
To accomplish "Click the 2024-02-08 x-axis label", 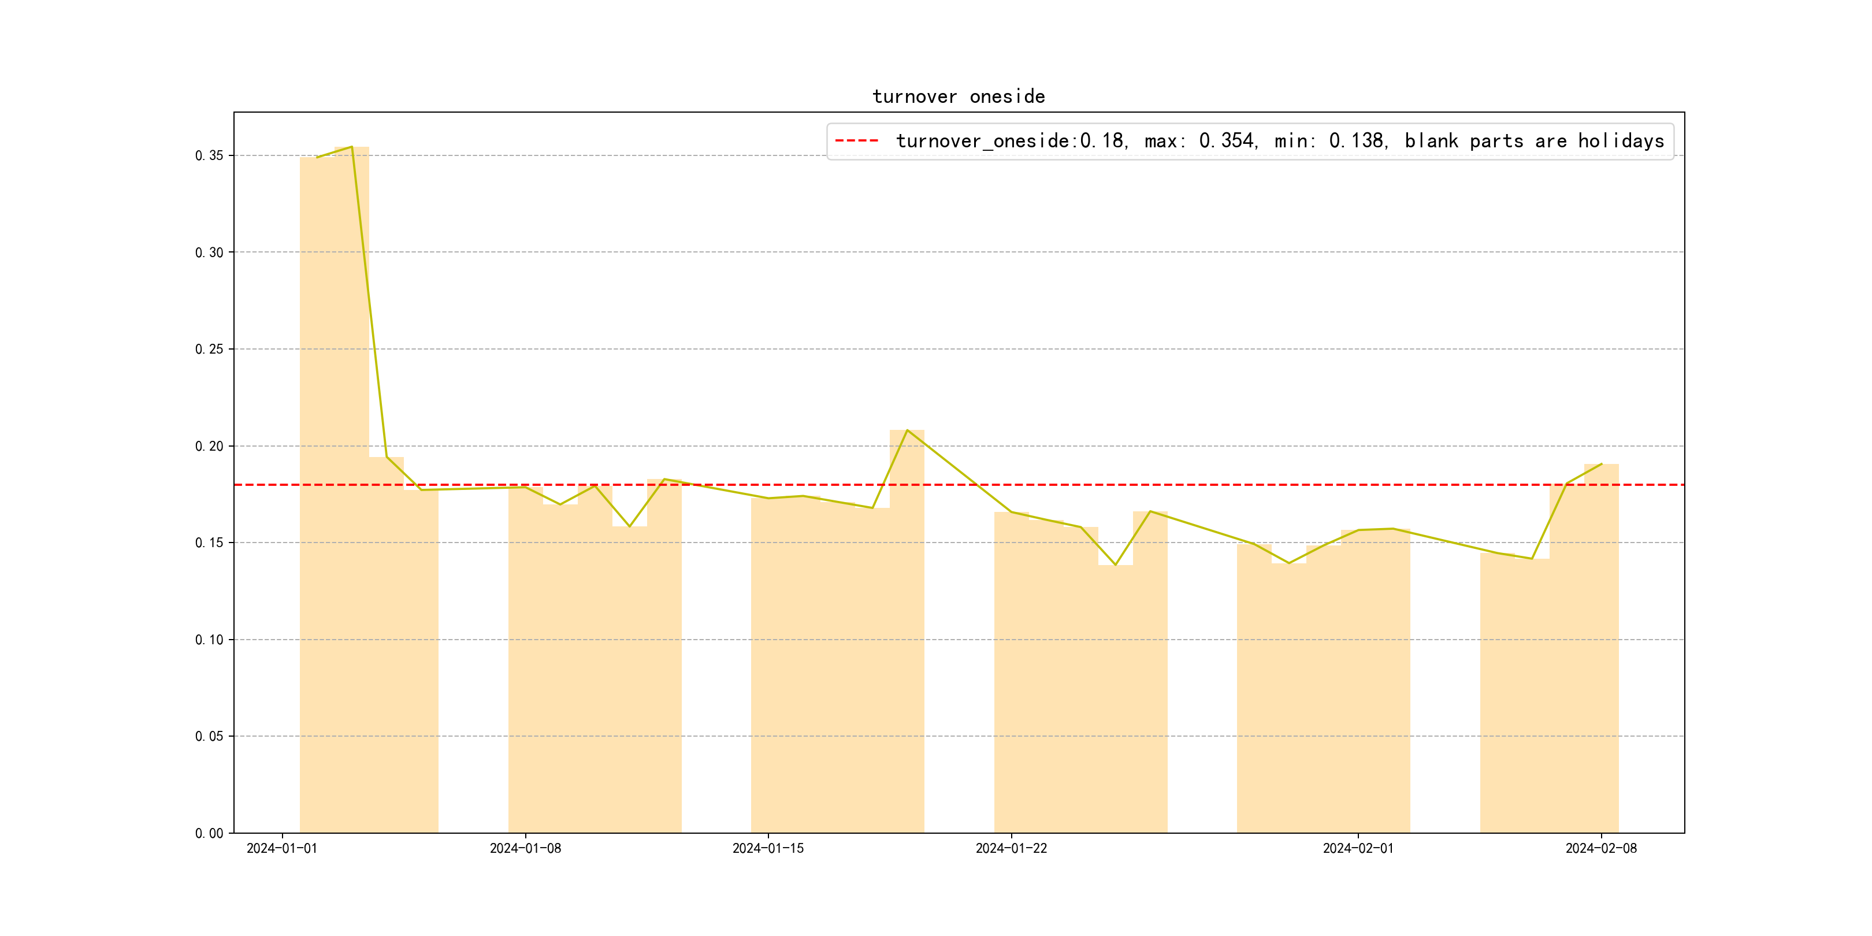I will 1601,848.
